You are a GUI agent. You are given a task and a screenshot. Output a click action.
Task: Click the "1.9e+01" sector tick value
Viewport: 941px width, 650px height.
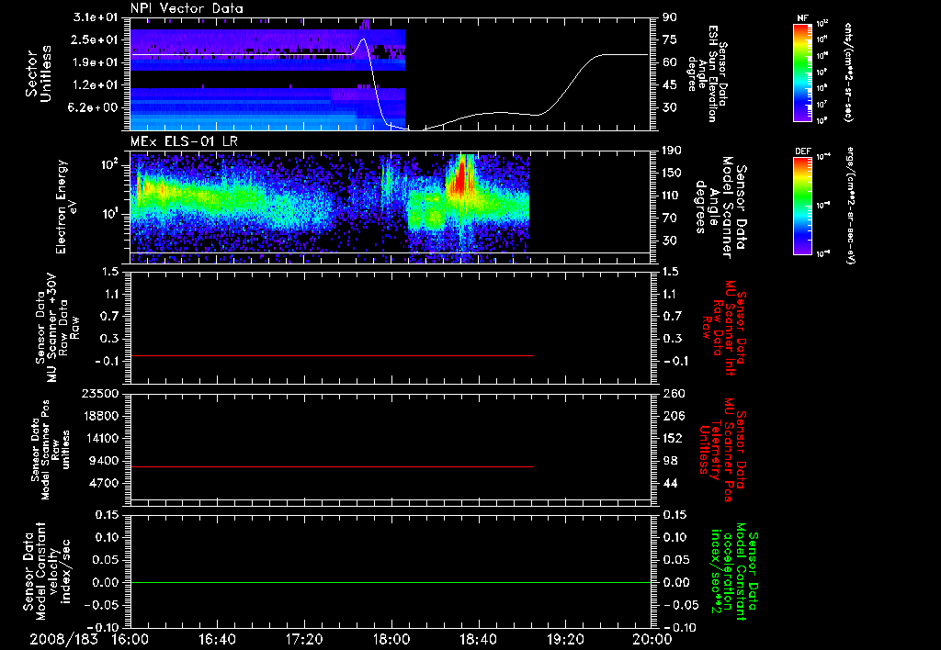96,62
